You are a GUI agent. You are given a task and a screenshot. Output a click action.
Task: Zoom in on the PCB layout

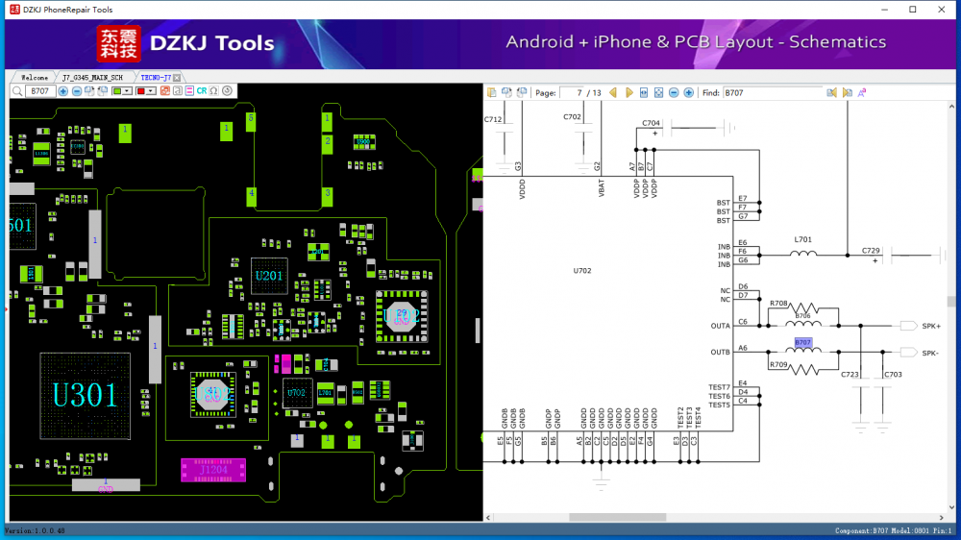(63, 91)
